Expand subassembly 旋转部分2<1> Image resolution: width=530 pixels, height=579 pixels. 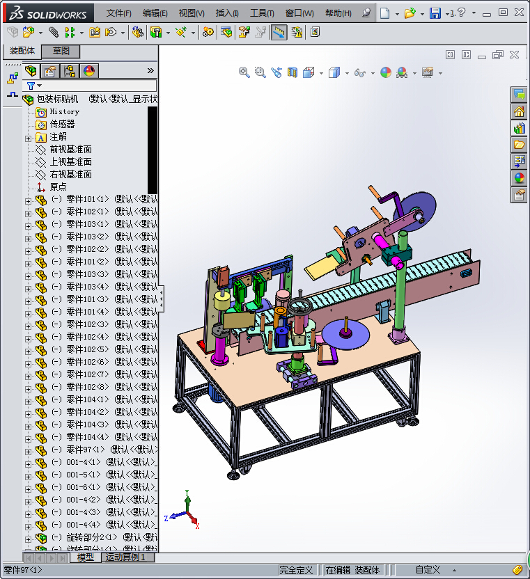(x=28, y=539)
